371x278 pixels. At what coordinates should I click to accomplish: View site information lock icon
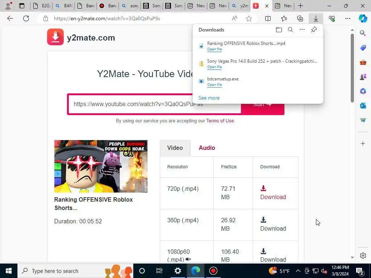(46, 18)
